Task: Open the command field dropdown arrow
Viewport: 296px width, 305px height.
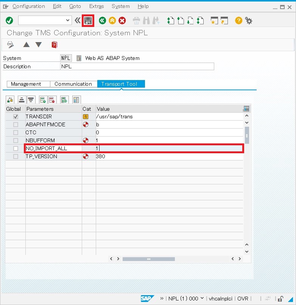Action: (x=67, y=20)
